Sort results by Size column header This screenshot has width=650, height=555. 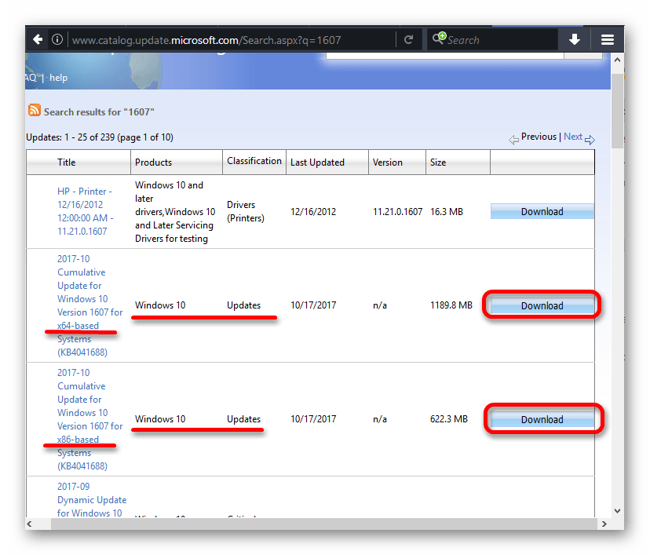(437, 162)
